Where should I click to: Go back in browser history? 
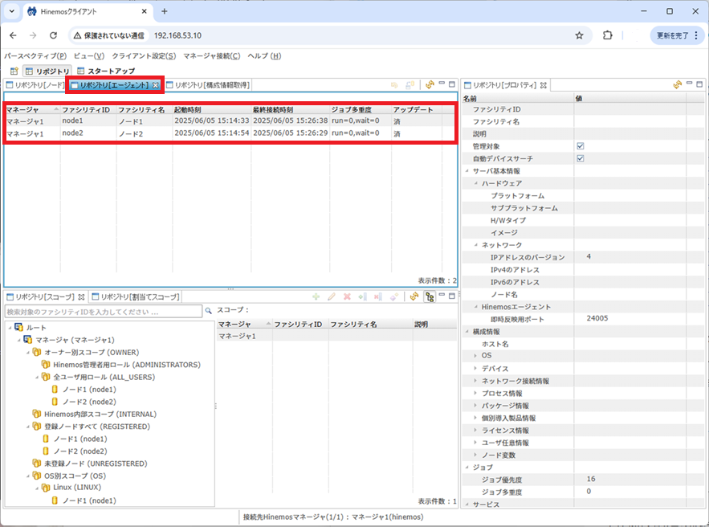point(13,35)
